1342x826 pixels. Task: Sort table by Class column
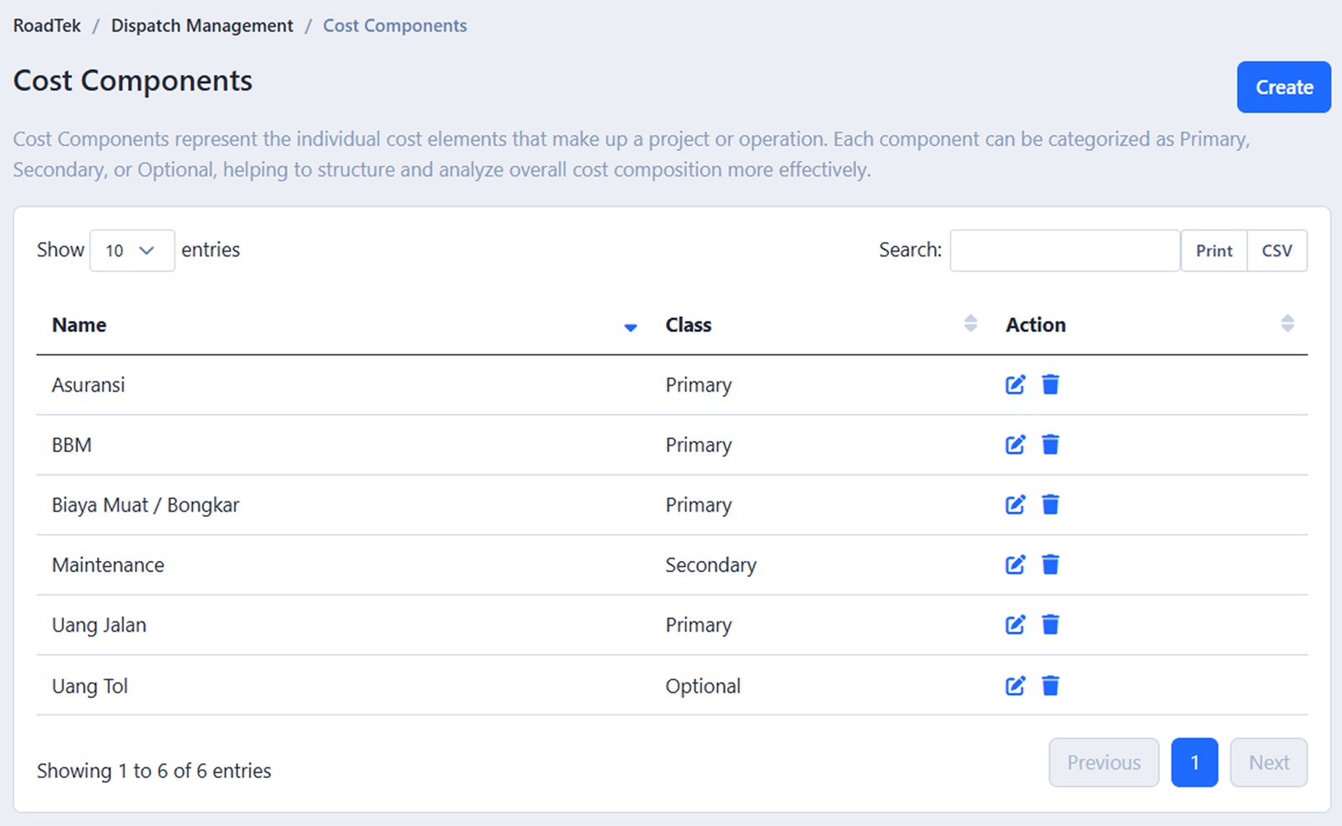point(689,325)
